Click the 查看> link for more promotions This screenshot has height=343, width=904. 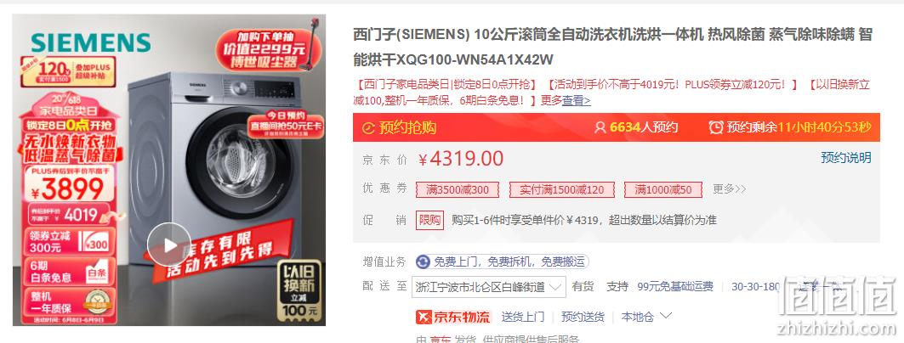(x=577, y=101)
